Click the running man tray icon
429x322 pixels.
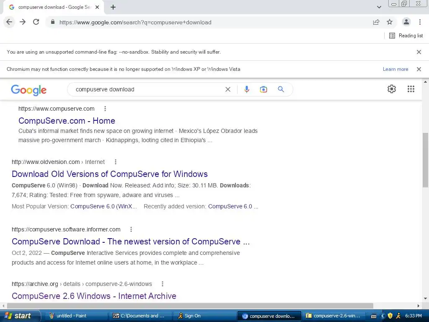tap(398, 316)
